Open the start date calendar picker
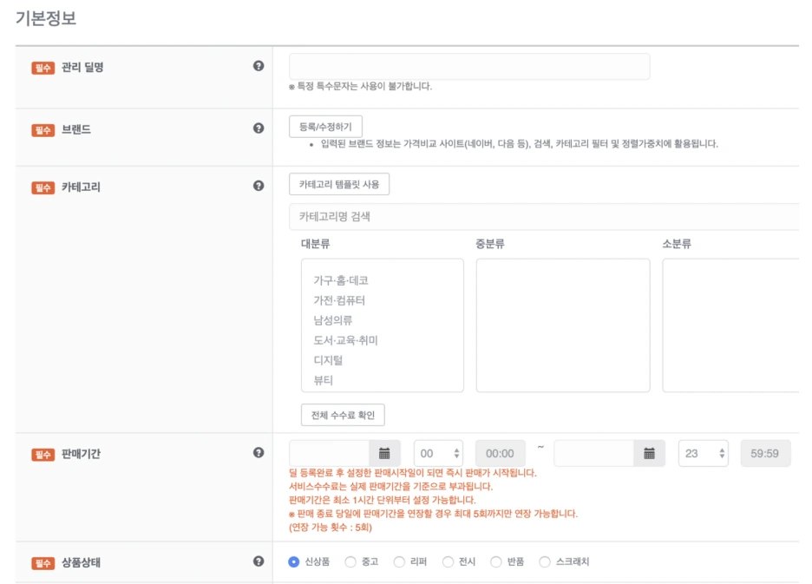Image resolution: width=812 pixels, height=584 pixels. coord(383,452)
